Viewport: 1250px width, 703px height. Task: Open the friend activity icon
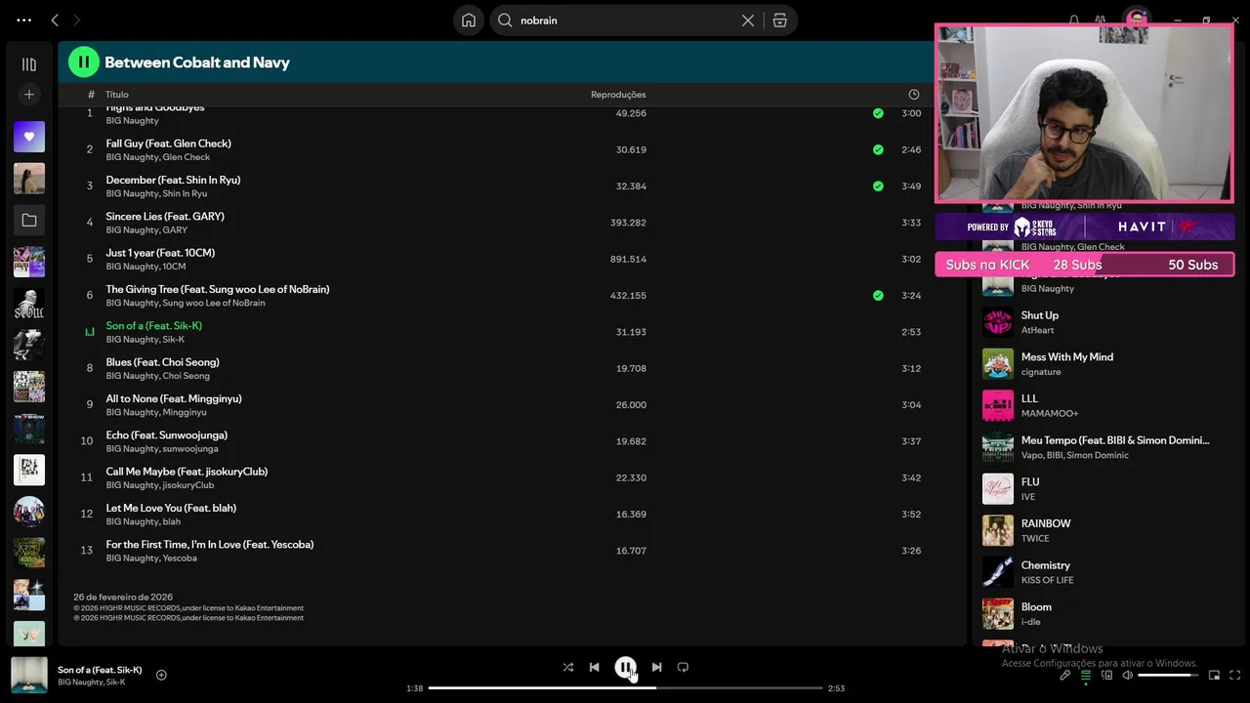pyautogui.click(x=1101, y=21)
